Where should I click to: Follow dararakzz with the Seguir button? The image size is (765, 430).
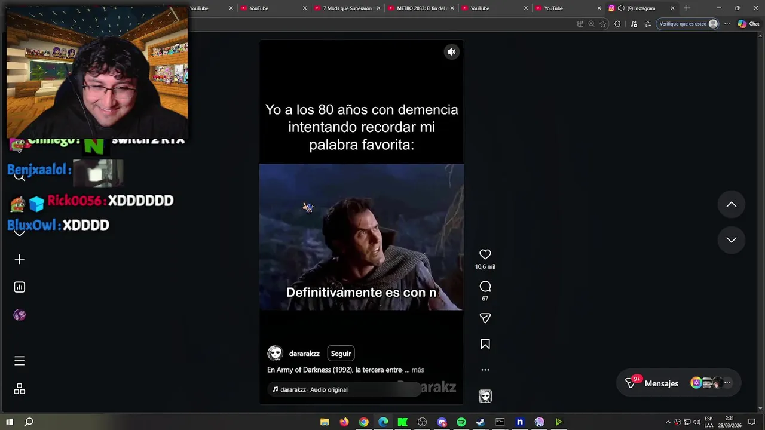pos(341,354)
